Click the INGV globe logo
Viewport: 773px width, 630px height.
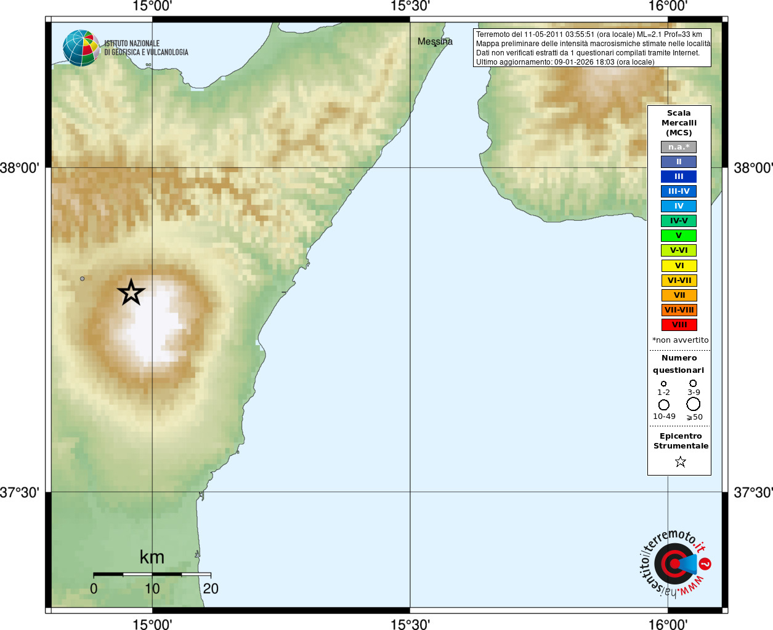(x=81, y=48)
